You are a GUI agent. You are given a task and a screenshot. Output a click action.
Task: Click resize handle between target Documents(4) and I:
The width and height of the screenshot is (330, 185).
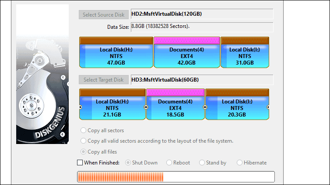pos(205,107)
